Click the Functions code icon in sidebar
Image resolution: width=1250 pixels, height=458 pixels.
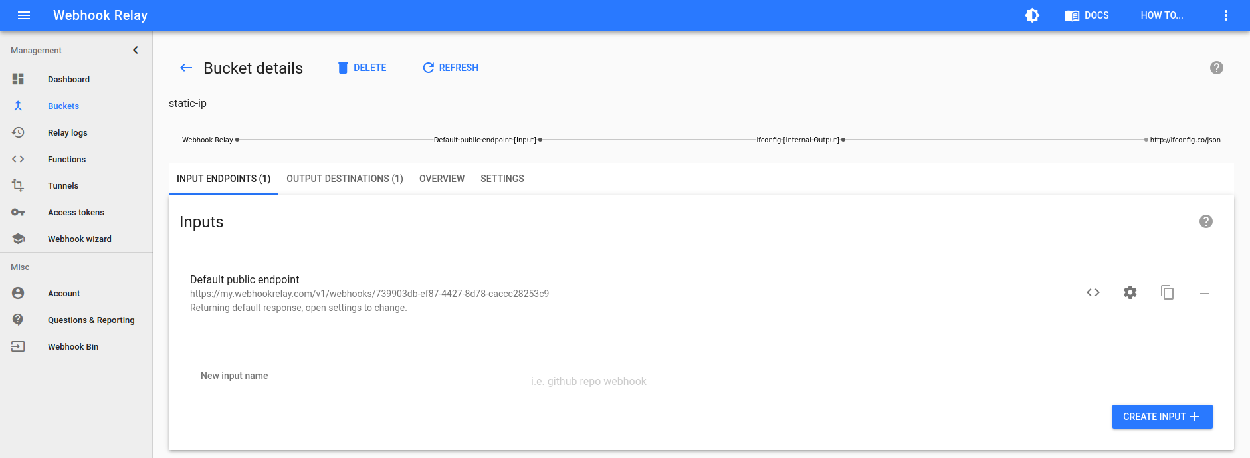pyautogui.click(x=18, y=159)
